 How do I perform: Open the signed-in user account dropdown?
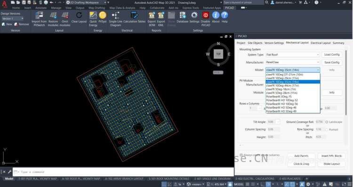(x=284, y=2)
